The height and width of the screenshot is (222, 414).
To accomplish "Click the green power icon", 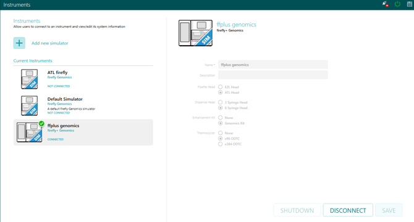I will tap(397, 4).
